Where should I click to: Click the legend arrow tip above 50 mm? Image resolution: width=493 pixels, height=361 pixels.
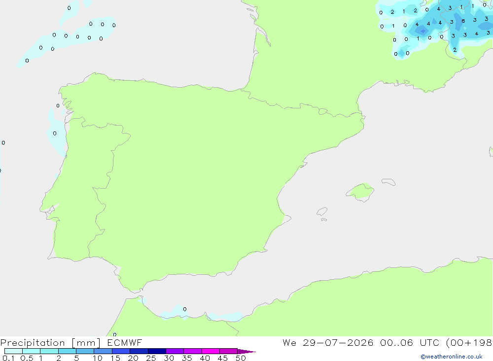tap(246, 351)
